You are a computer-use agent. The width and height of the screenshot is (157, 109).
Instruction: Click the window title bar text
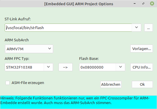pyautogui.click(x=79, y=4)
